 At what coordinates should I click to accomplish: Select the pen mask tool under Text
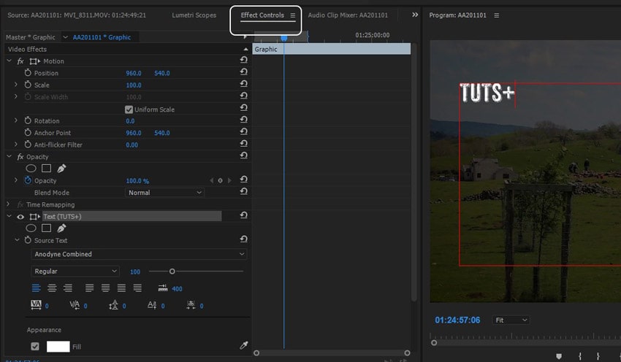(x=61, y=228)
